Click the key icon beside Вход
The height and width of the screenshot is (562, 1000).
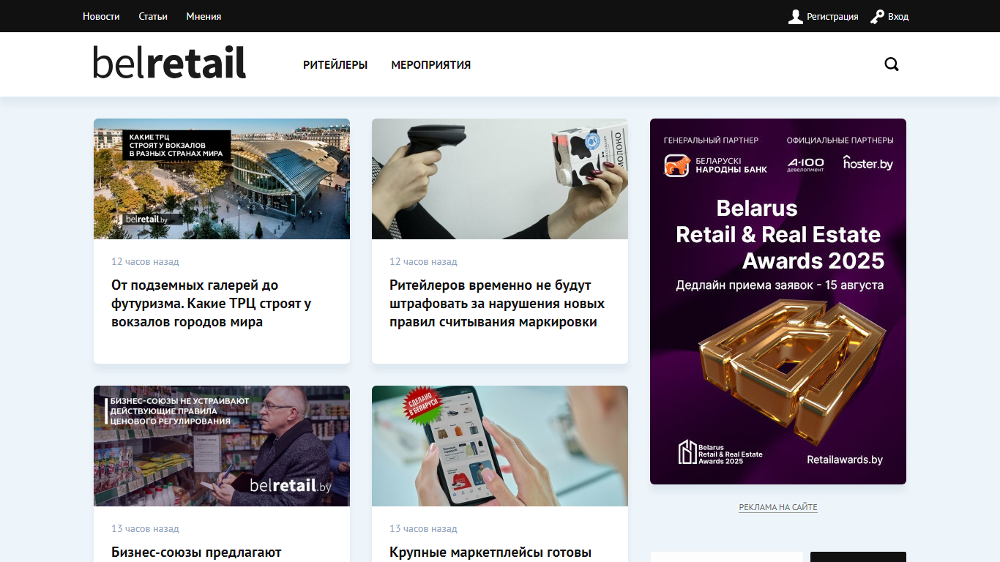(877, 16)
